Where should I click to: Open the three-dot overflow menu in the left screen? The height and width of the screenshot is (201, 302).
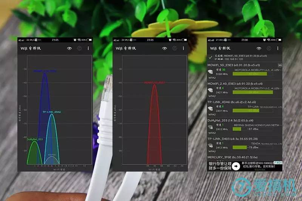pyautogui.click(x=88, y=49)
